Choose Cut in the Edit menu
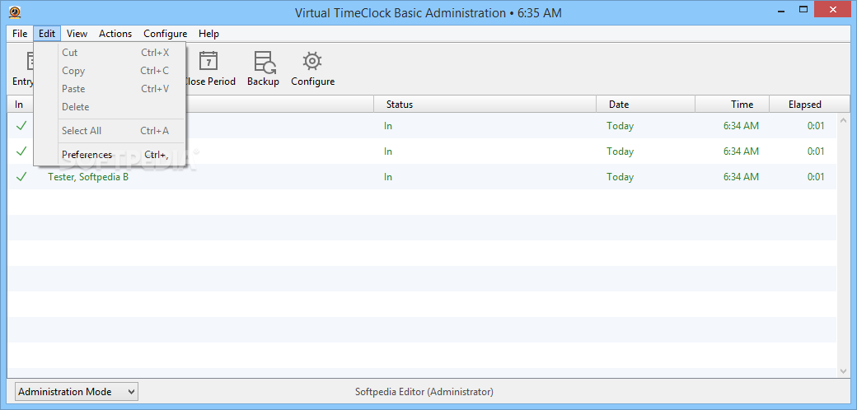The image size is (857, 410). click(110, 53)
